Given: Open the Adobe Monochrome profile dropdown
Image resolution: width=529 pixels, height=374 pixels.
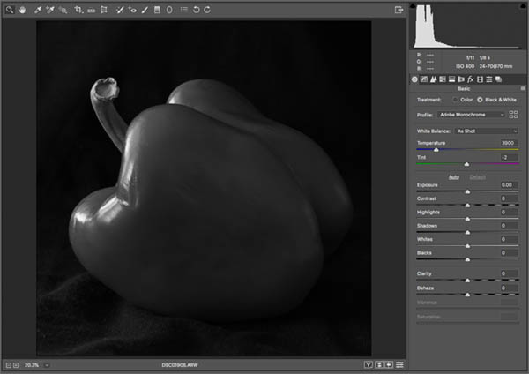Looking at the screenshot, I should pos(472,115).
